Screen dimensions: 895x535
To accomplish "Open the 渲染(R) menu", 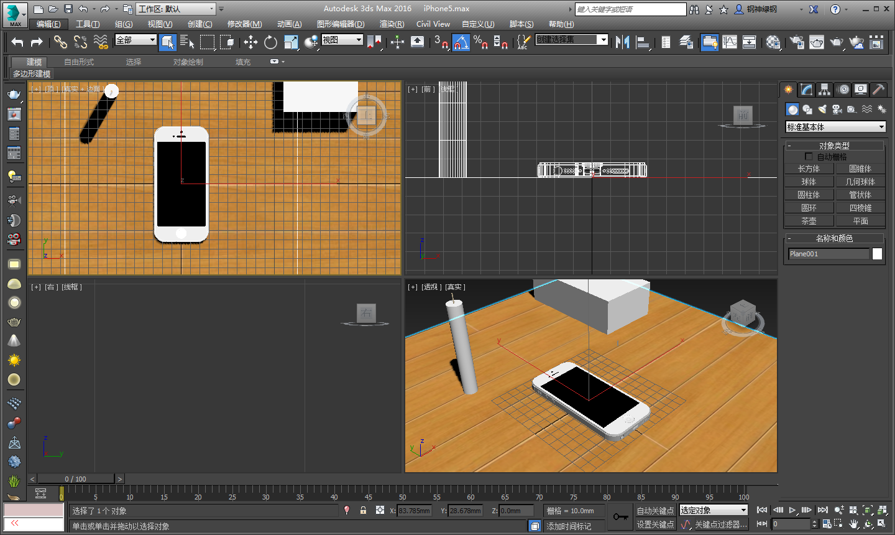I will [x=392, y=24].
